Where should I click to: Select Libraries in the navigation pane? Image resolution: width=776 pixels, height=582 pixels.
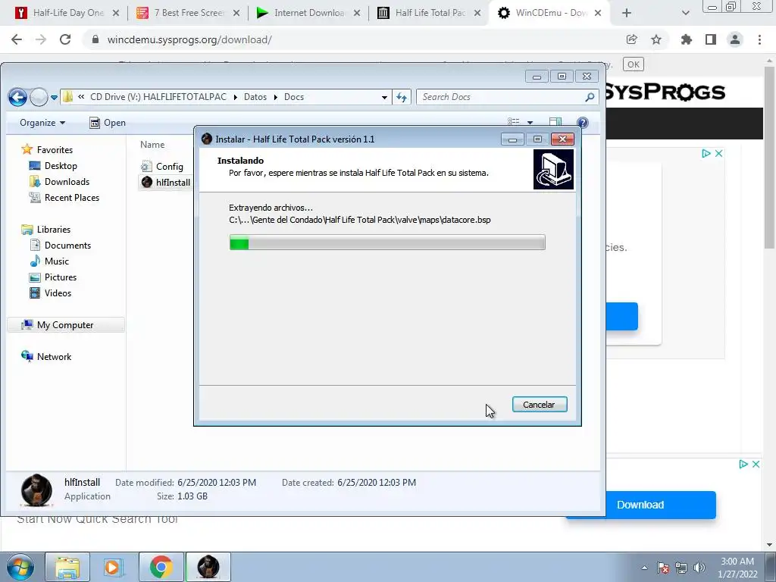point(46,229)
